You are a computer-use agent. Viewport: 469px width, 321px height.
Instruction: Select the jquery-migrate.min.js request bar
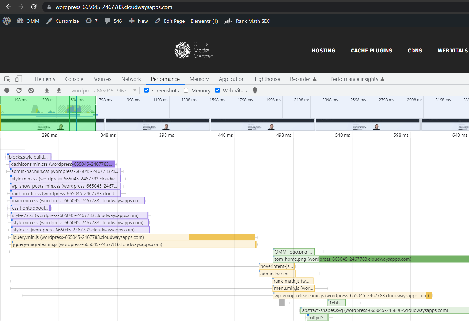[134, 244]
